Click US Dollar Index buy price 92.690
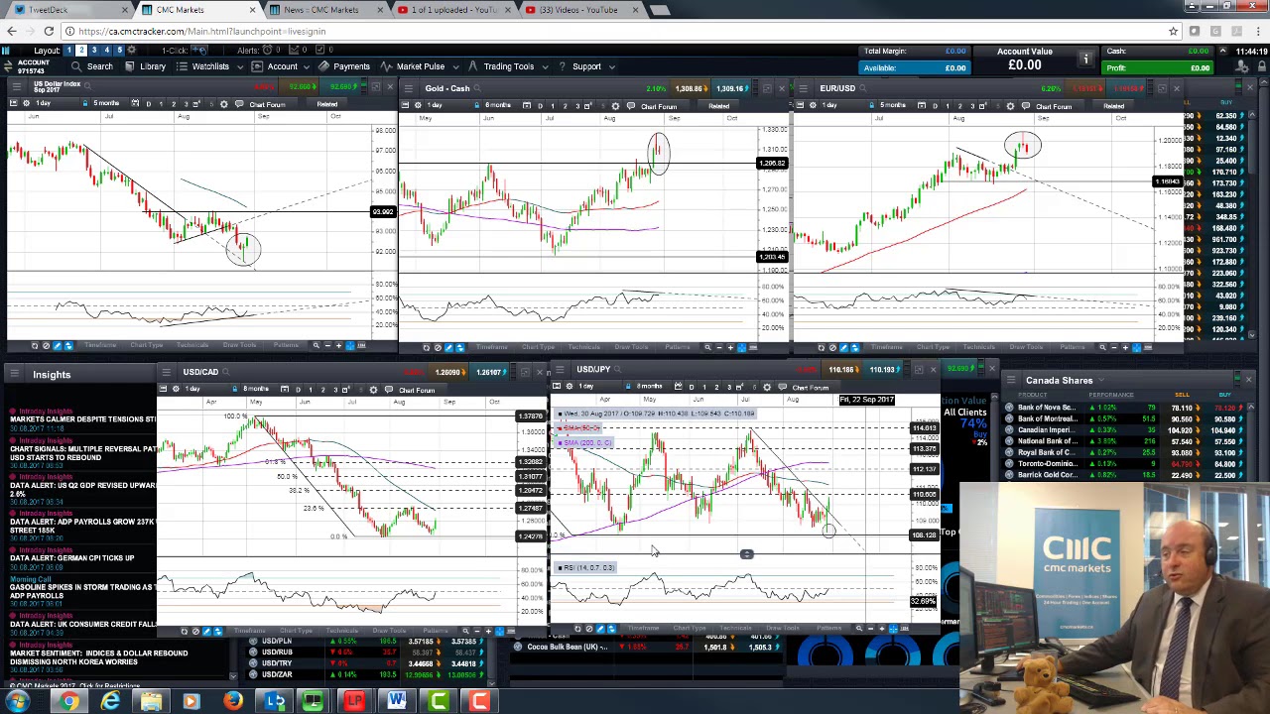The image size is (1270, 714). point(340,87)
